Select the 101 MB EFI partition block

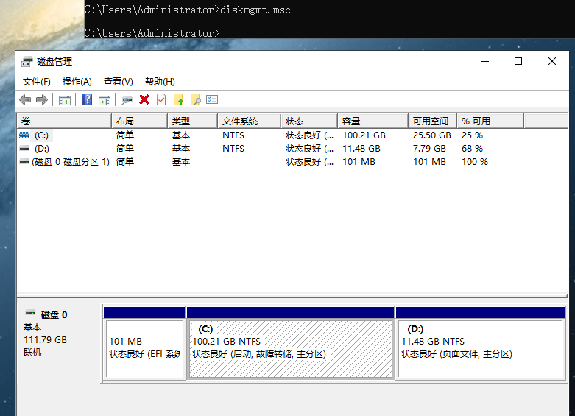[144, 344]
